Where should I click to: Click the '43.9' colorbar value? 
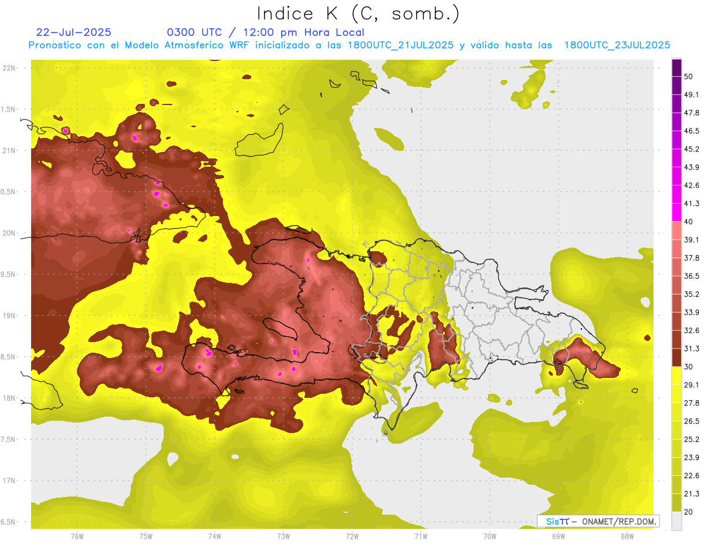pyautogui.click(x=692, y=167)
